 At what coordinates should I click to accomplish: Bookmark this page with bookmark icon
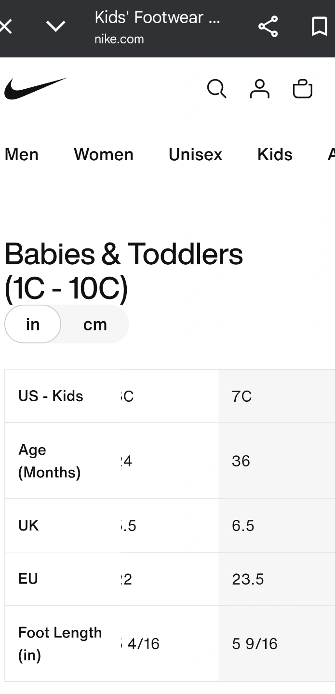click(x=319, y=26)
